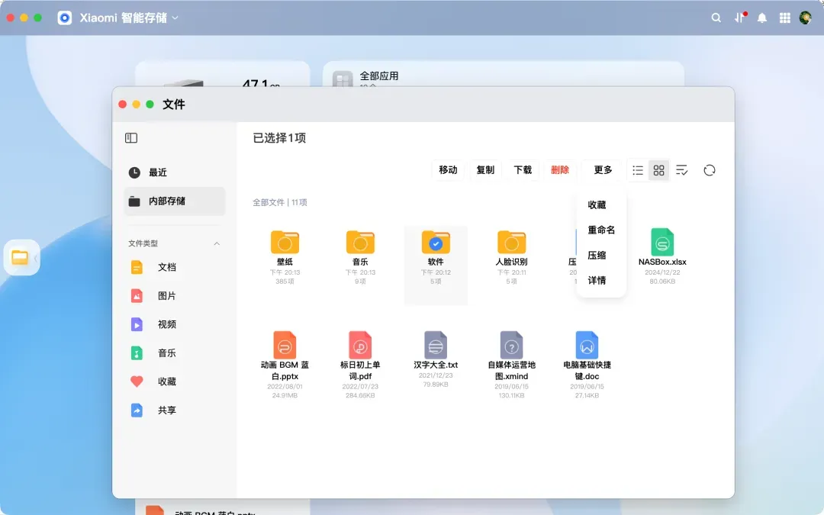Select the 电脑基础快捷键.doc file
Screen dimensions: 824x515
click(587, 365)
